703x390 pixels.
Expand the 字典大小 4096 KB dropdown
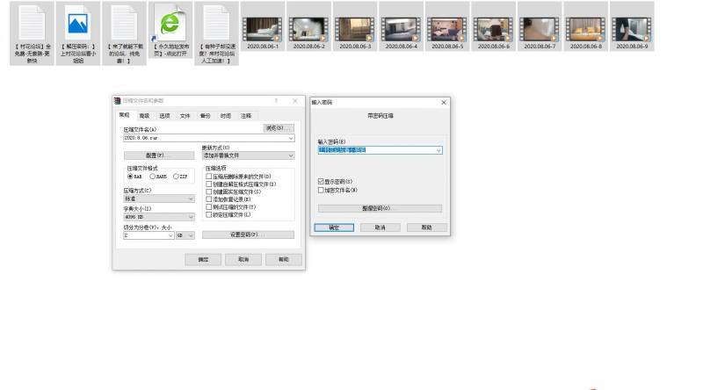click(x=192, y=216)
